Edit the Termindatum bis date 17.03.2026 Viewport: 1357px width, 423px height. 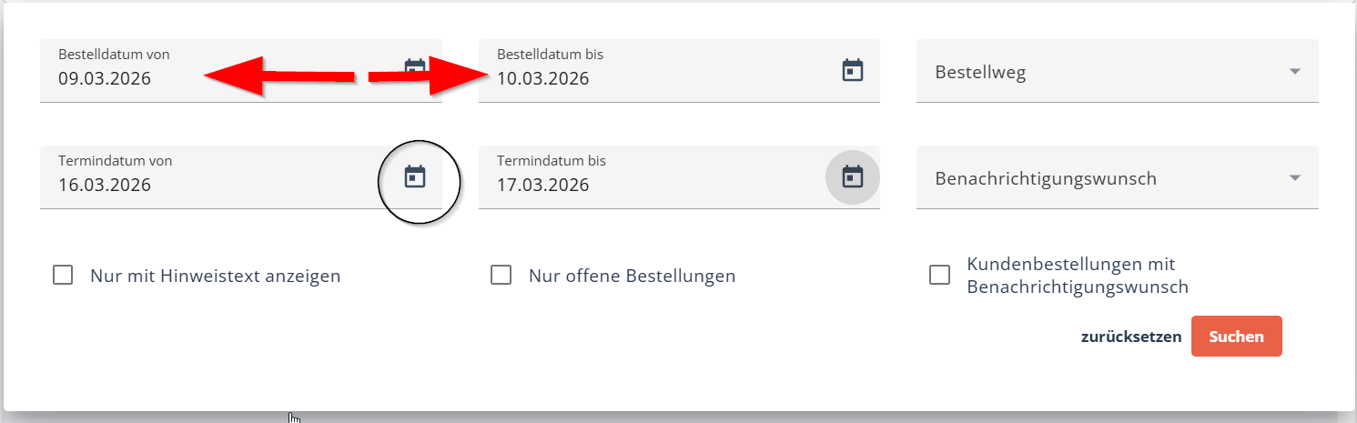tap(543, 185)
